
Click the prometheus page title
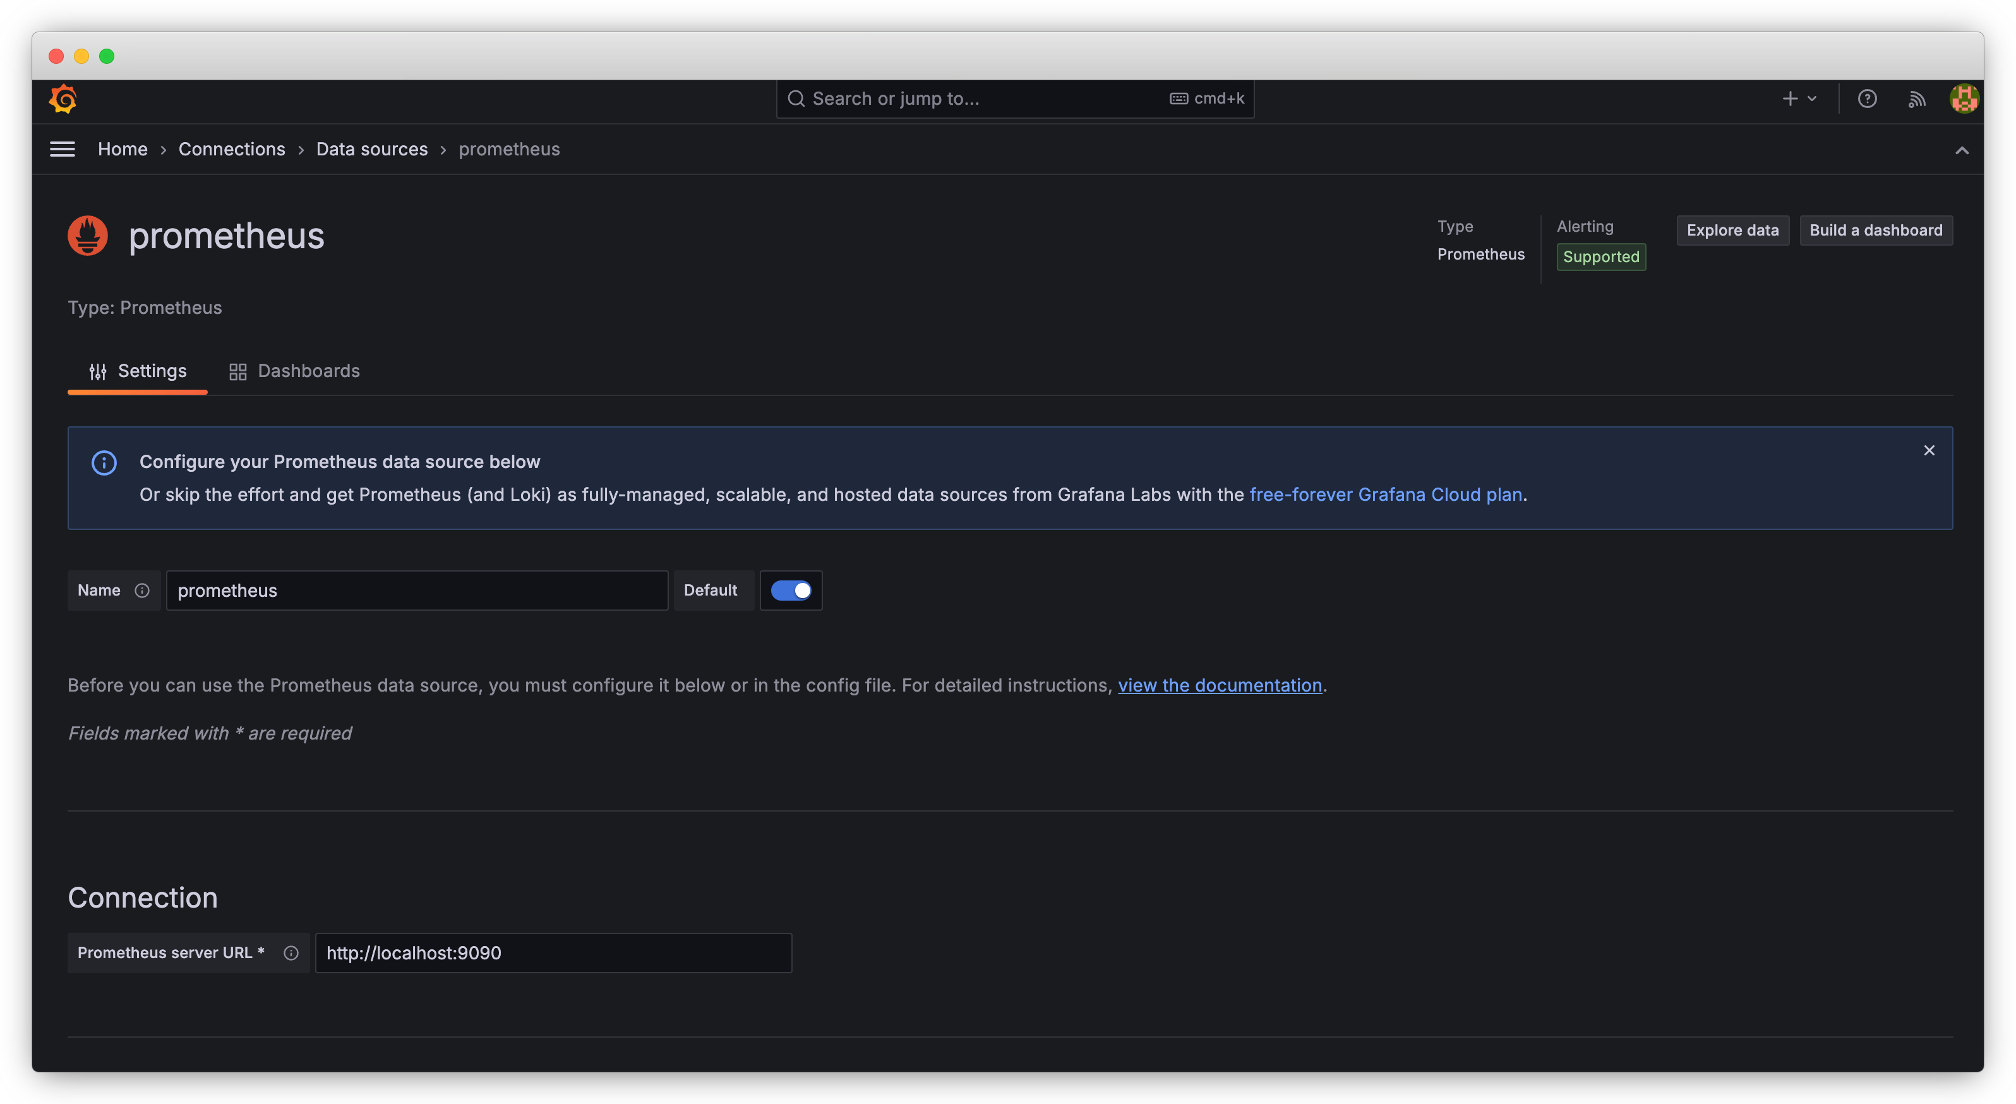[226, 236]
